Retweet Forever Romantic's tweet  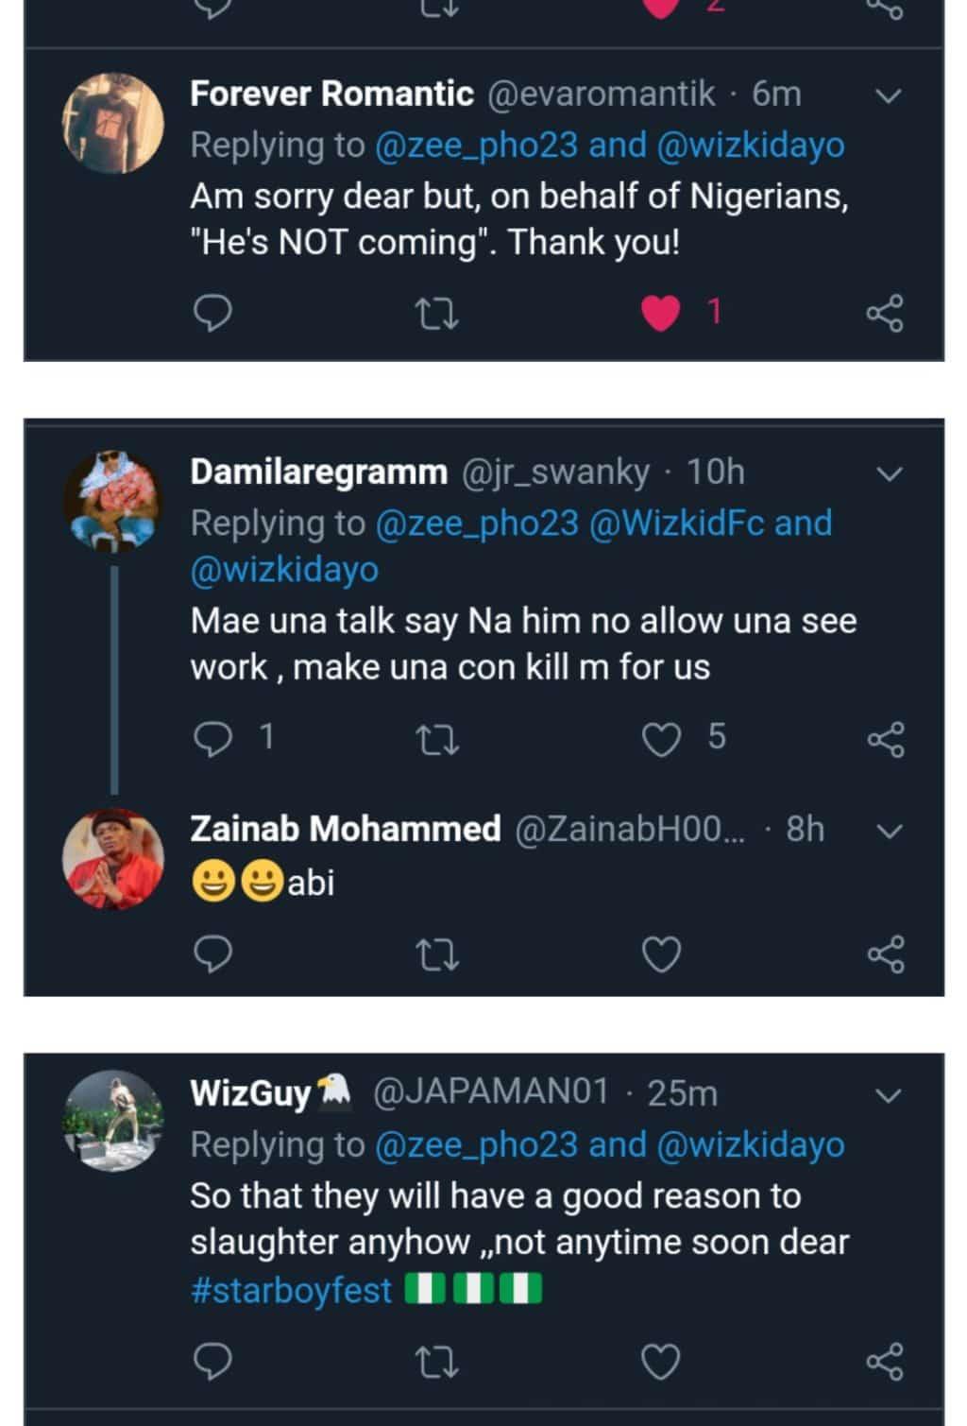438,314
